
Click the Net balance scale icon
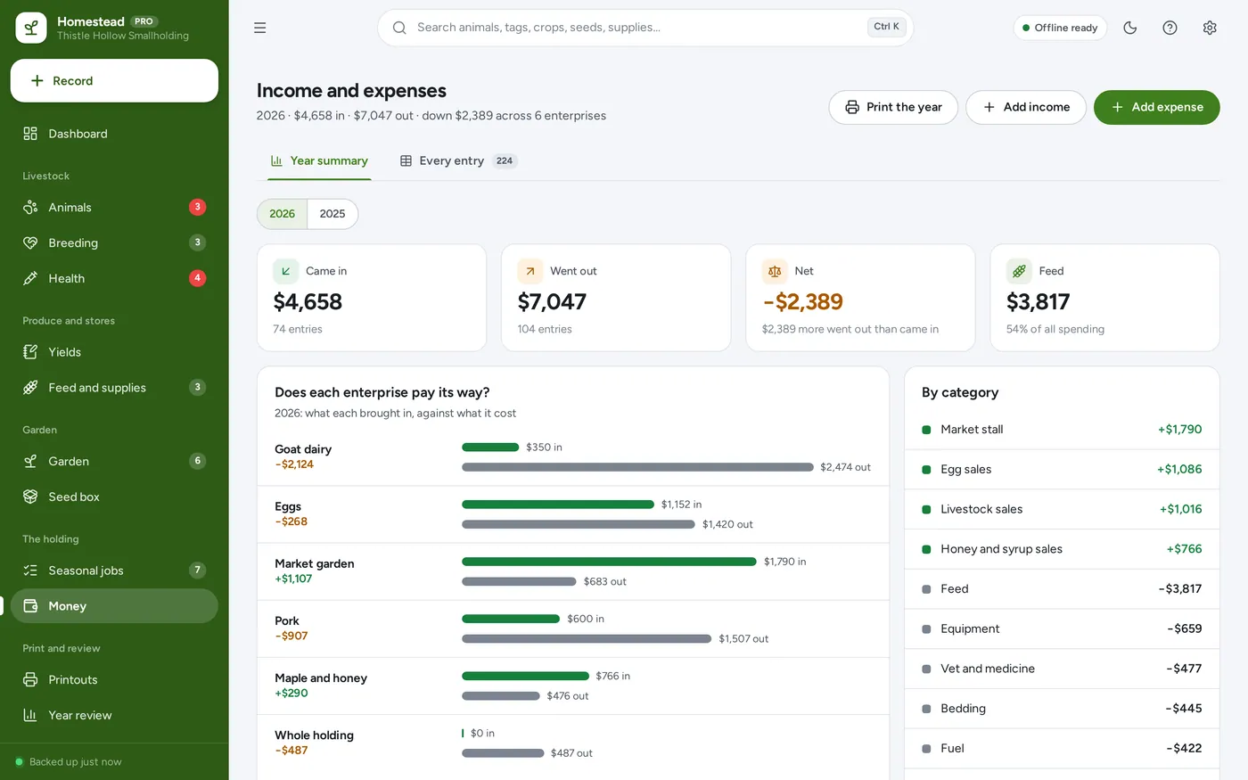(775, 271)
